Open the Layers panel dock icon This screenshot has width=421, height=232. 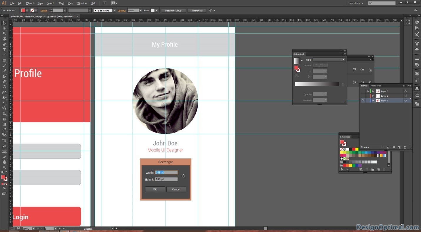417,89
